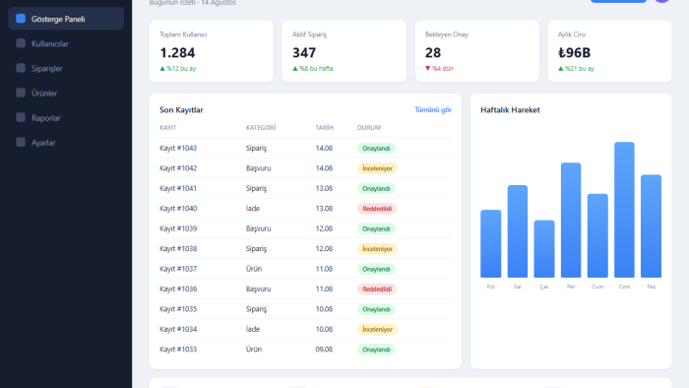Click İnceleniyor badge of Kayıt #1038
Viewport: 689px width, 388px height.
pos(377,249)
